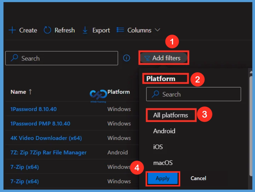Click the Create label text

28,30
